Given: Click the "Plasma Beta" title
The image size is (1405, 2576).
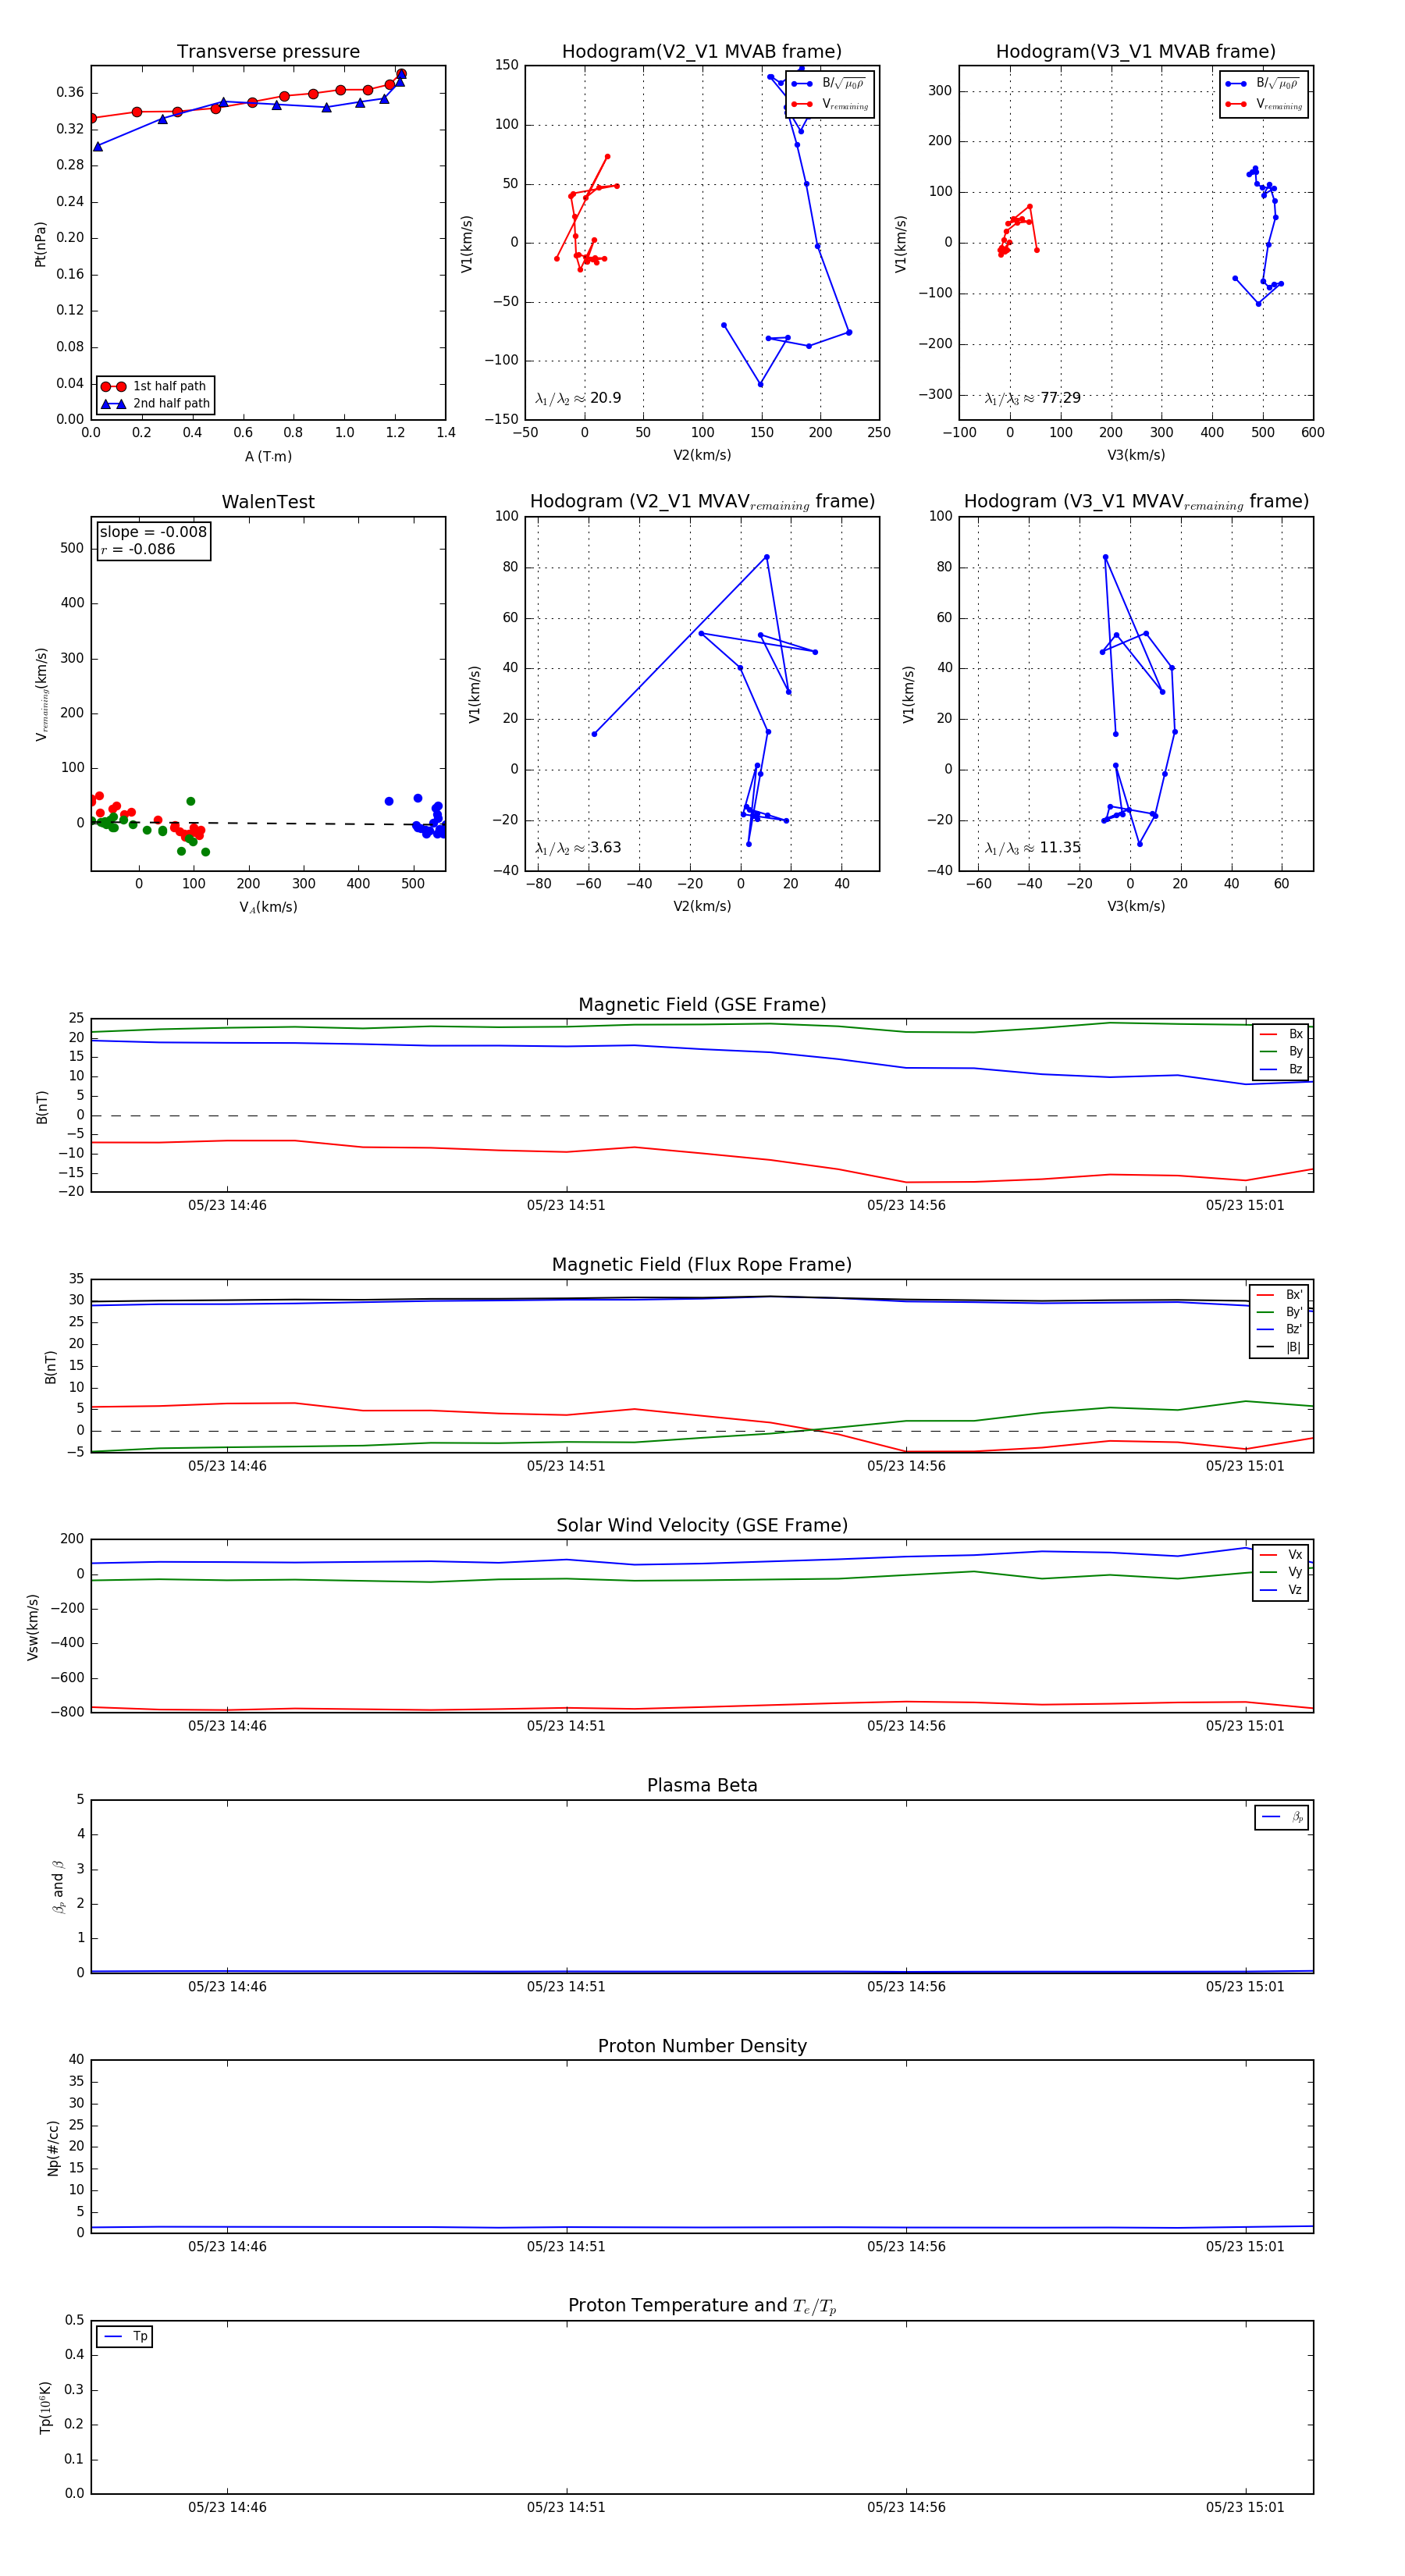Looking at the screenshot, I should (x=702, y=1785).
